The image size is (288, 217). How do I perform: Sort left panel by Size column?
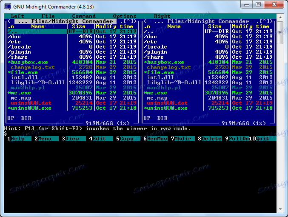pyautogui.click(x=79, y=26)
